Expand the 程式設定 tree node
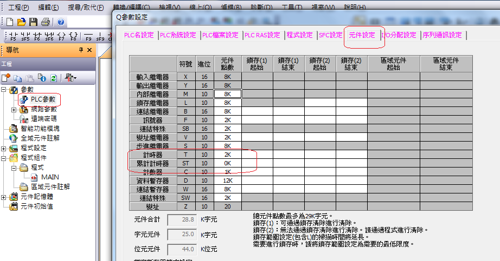This screenshot has height=261, width=500. tap(4, 148)
